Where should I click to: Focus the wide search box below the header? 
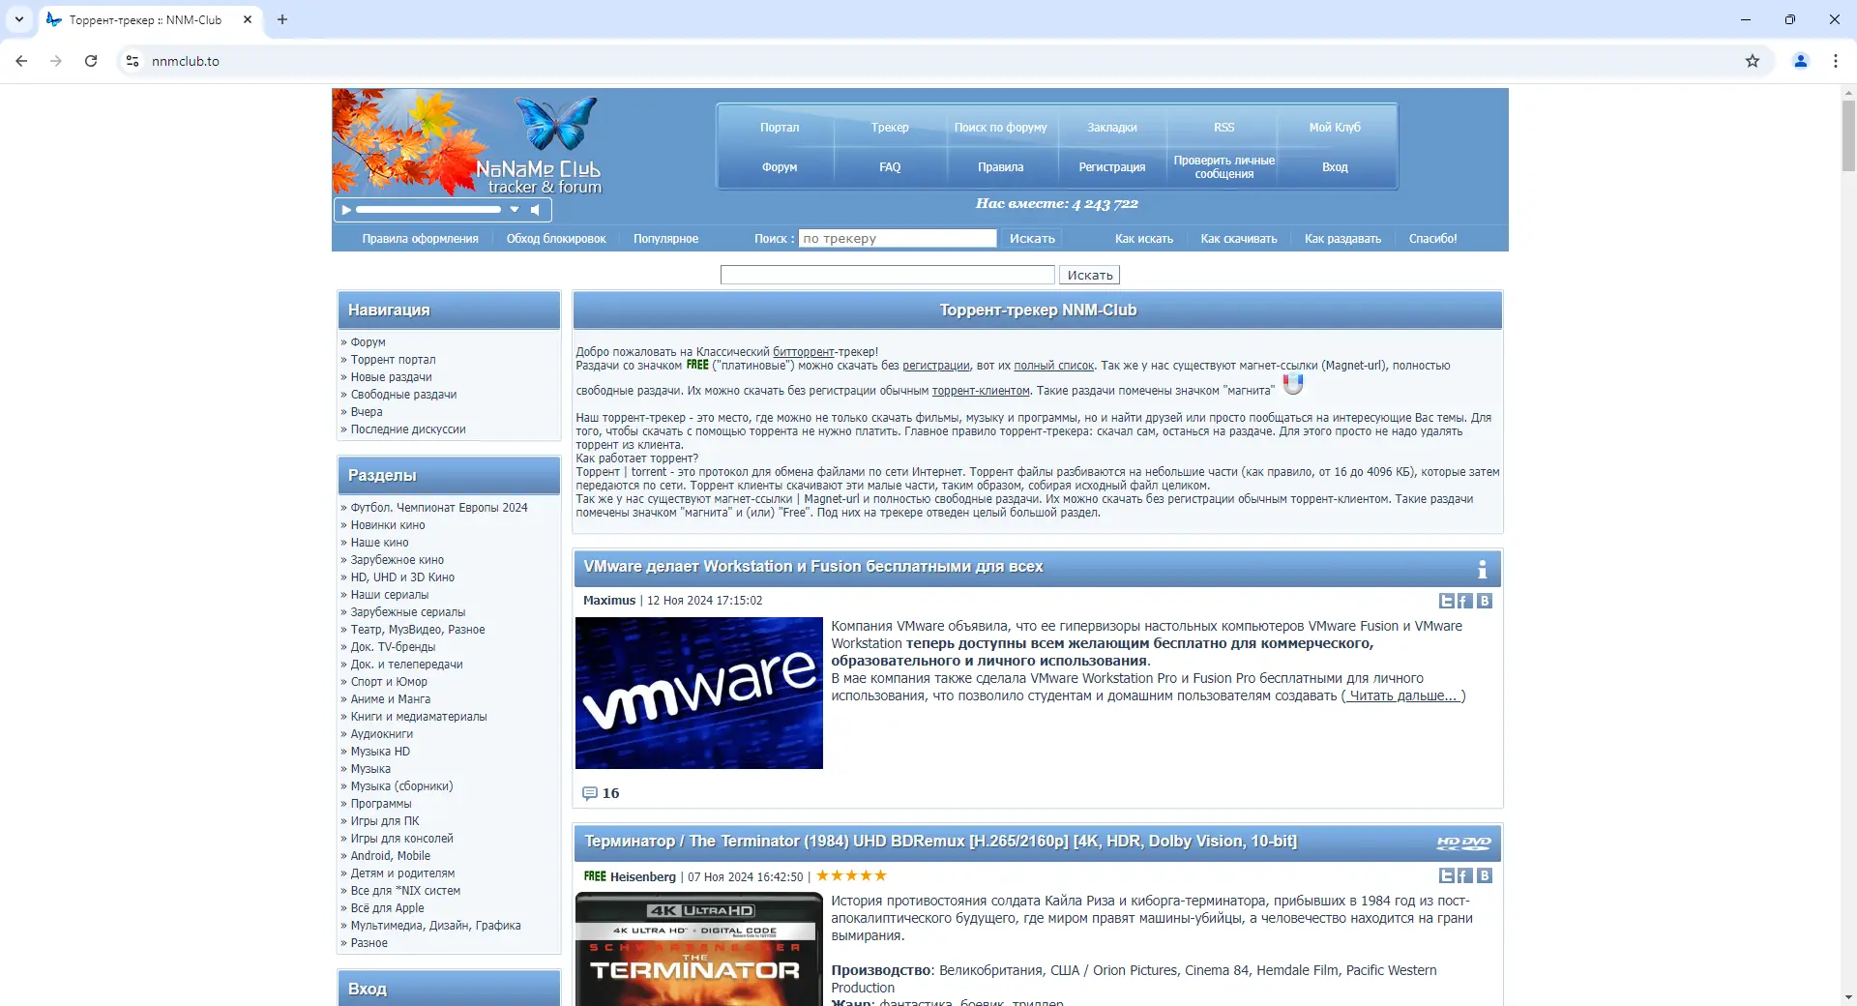(x=887, y=276)
